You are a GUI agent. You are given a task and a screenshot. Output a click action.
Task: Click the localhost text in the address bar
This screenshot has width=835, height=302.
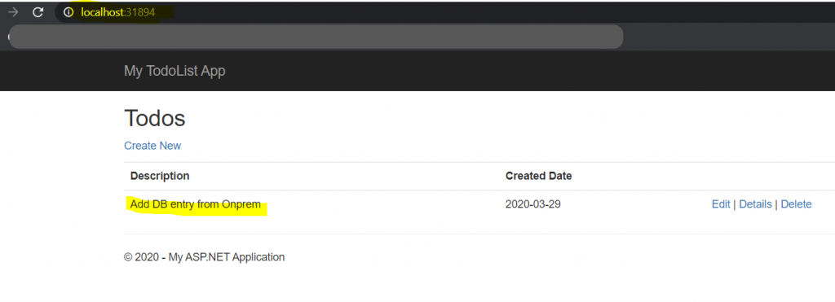click(x=102, y=12)
